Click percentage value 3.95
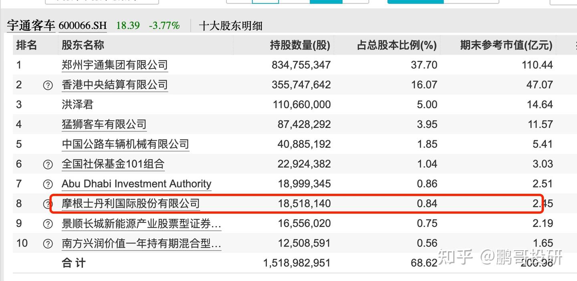The height and width of the screenshot is (281, 577). click(427, 124)
